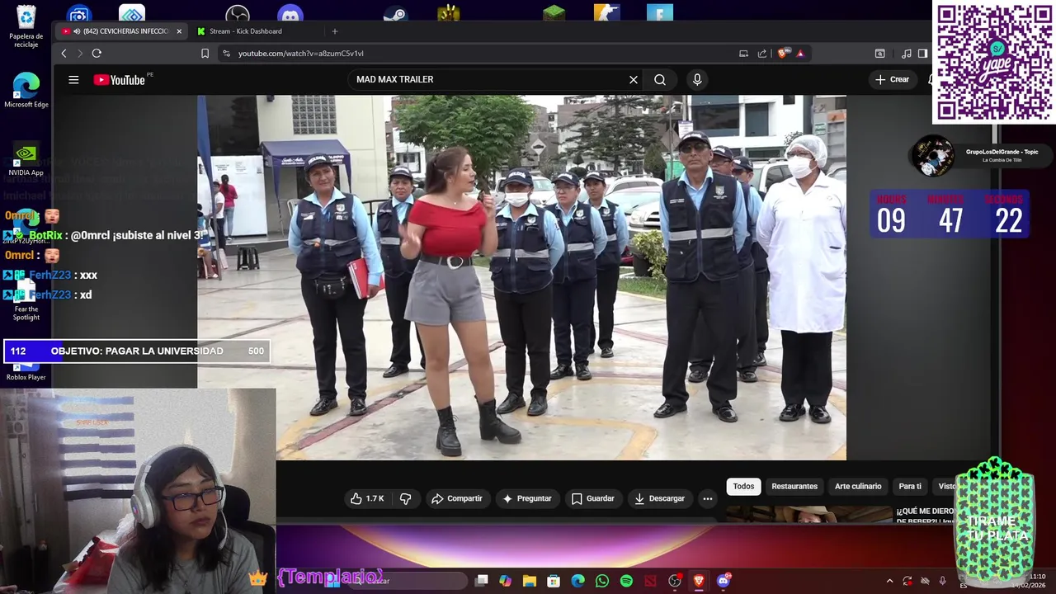This screenshot has width=1056, height=594.
Task: Click the playing video frame
Action: (x=521, y=277)
